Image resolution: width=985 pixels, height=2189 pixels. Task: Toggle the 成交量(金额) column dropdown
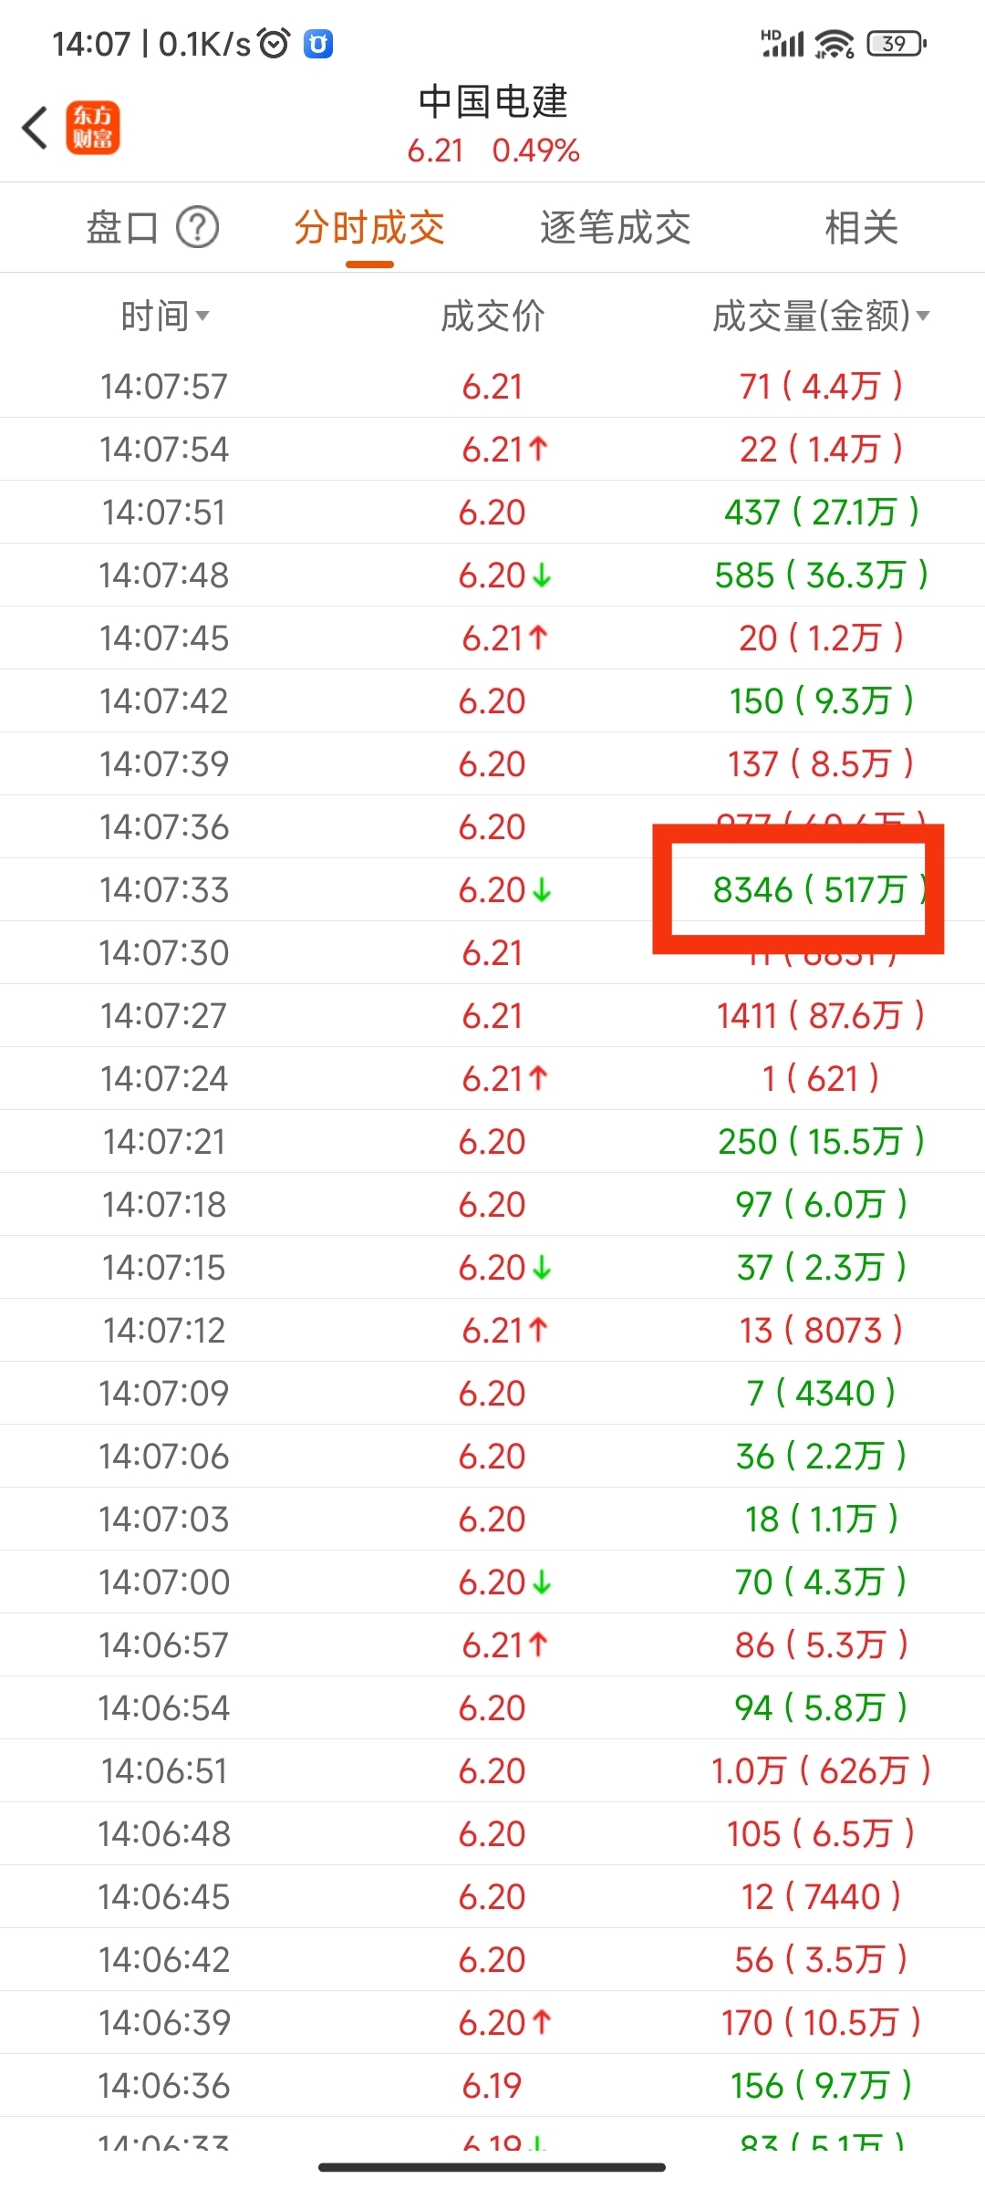point(821,316)
